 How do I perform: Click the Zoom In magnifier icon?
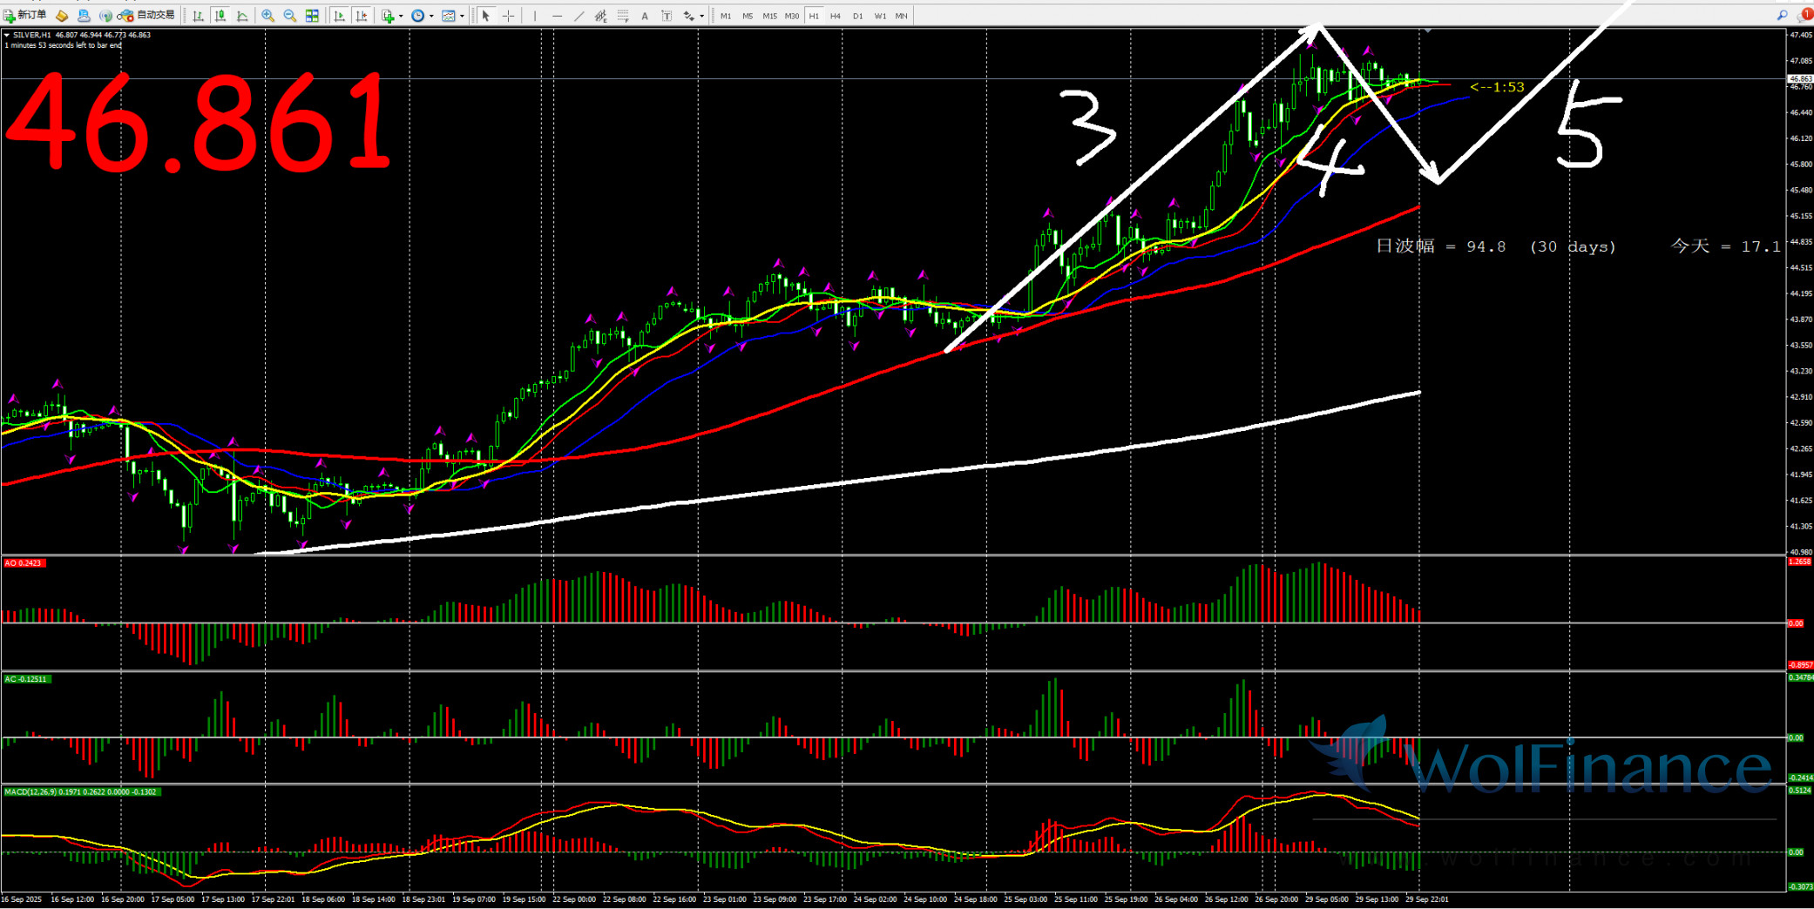[x=267, y=16]
